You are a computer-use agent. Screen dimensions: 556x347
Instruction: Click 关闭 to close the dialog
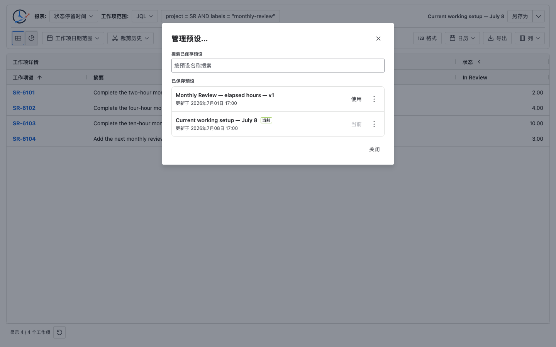click(x=375, y=149)
